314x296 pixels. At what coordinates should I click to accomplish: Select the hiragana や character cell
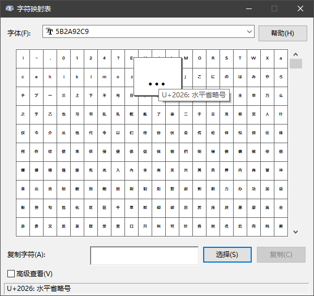268,78
